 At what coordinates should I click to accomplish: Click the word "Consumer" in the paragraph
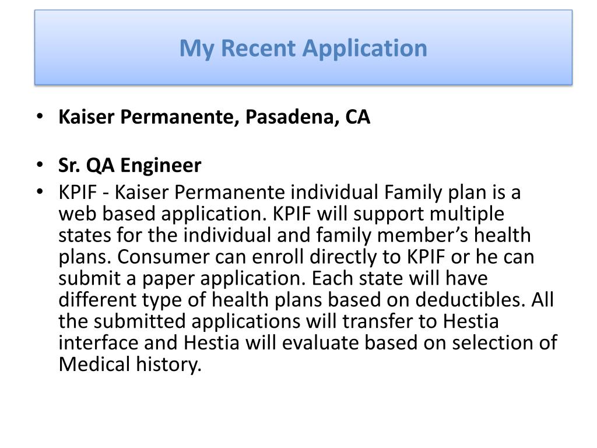(163, 257)
